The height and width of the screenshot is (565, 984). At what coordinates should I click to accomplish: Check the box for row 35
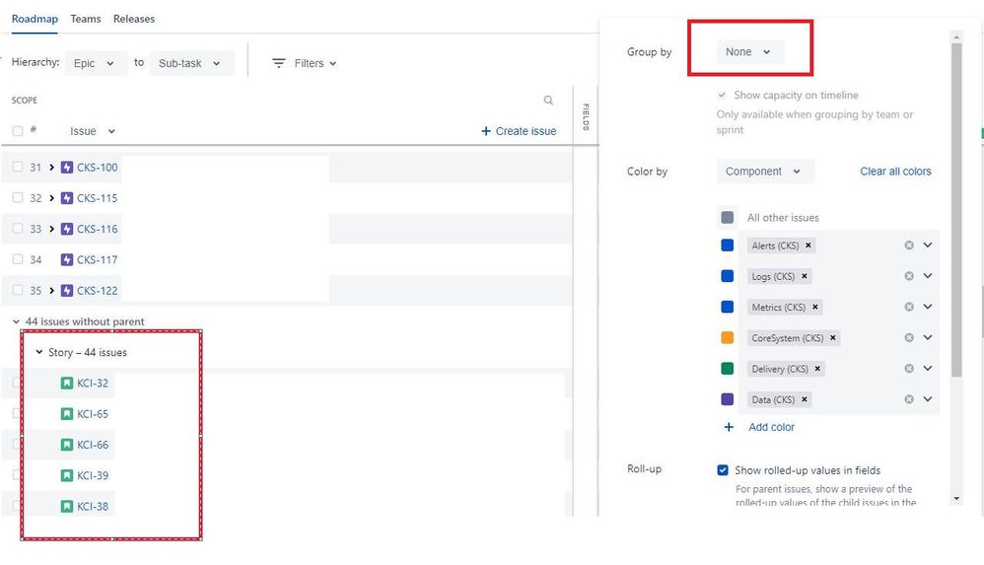coord(18,290)
